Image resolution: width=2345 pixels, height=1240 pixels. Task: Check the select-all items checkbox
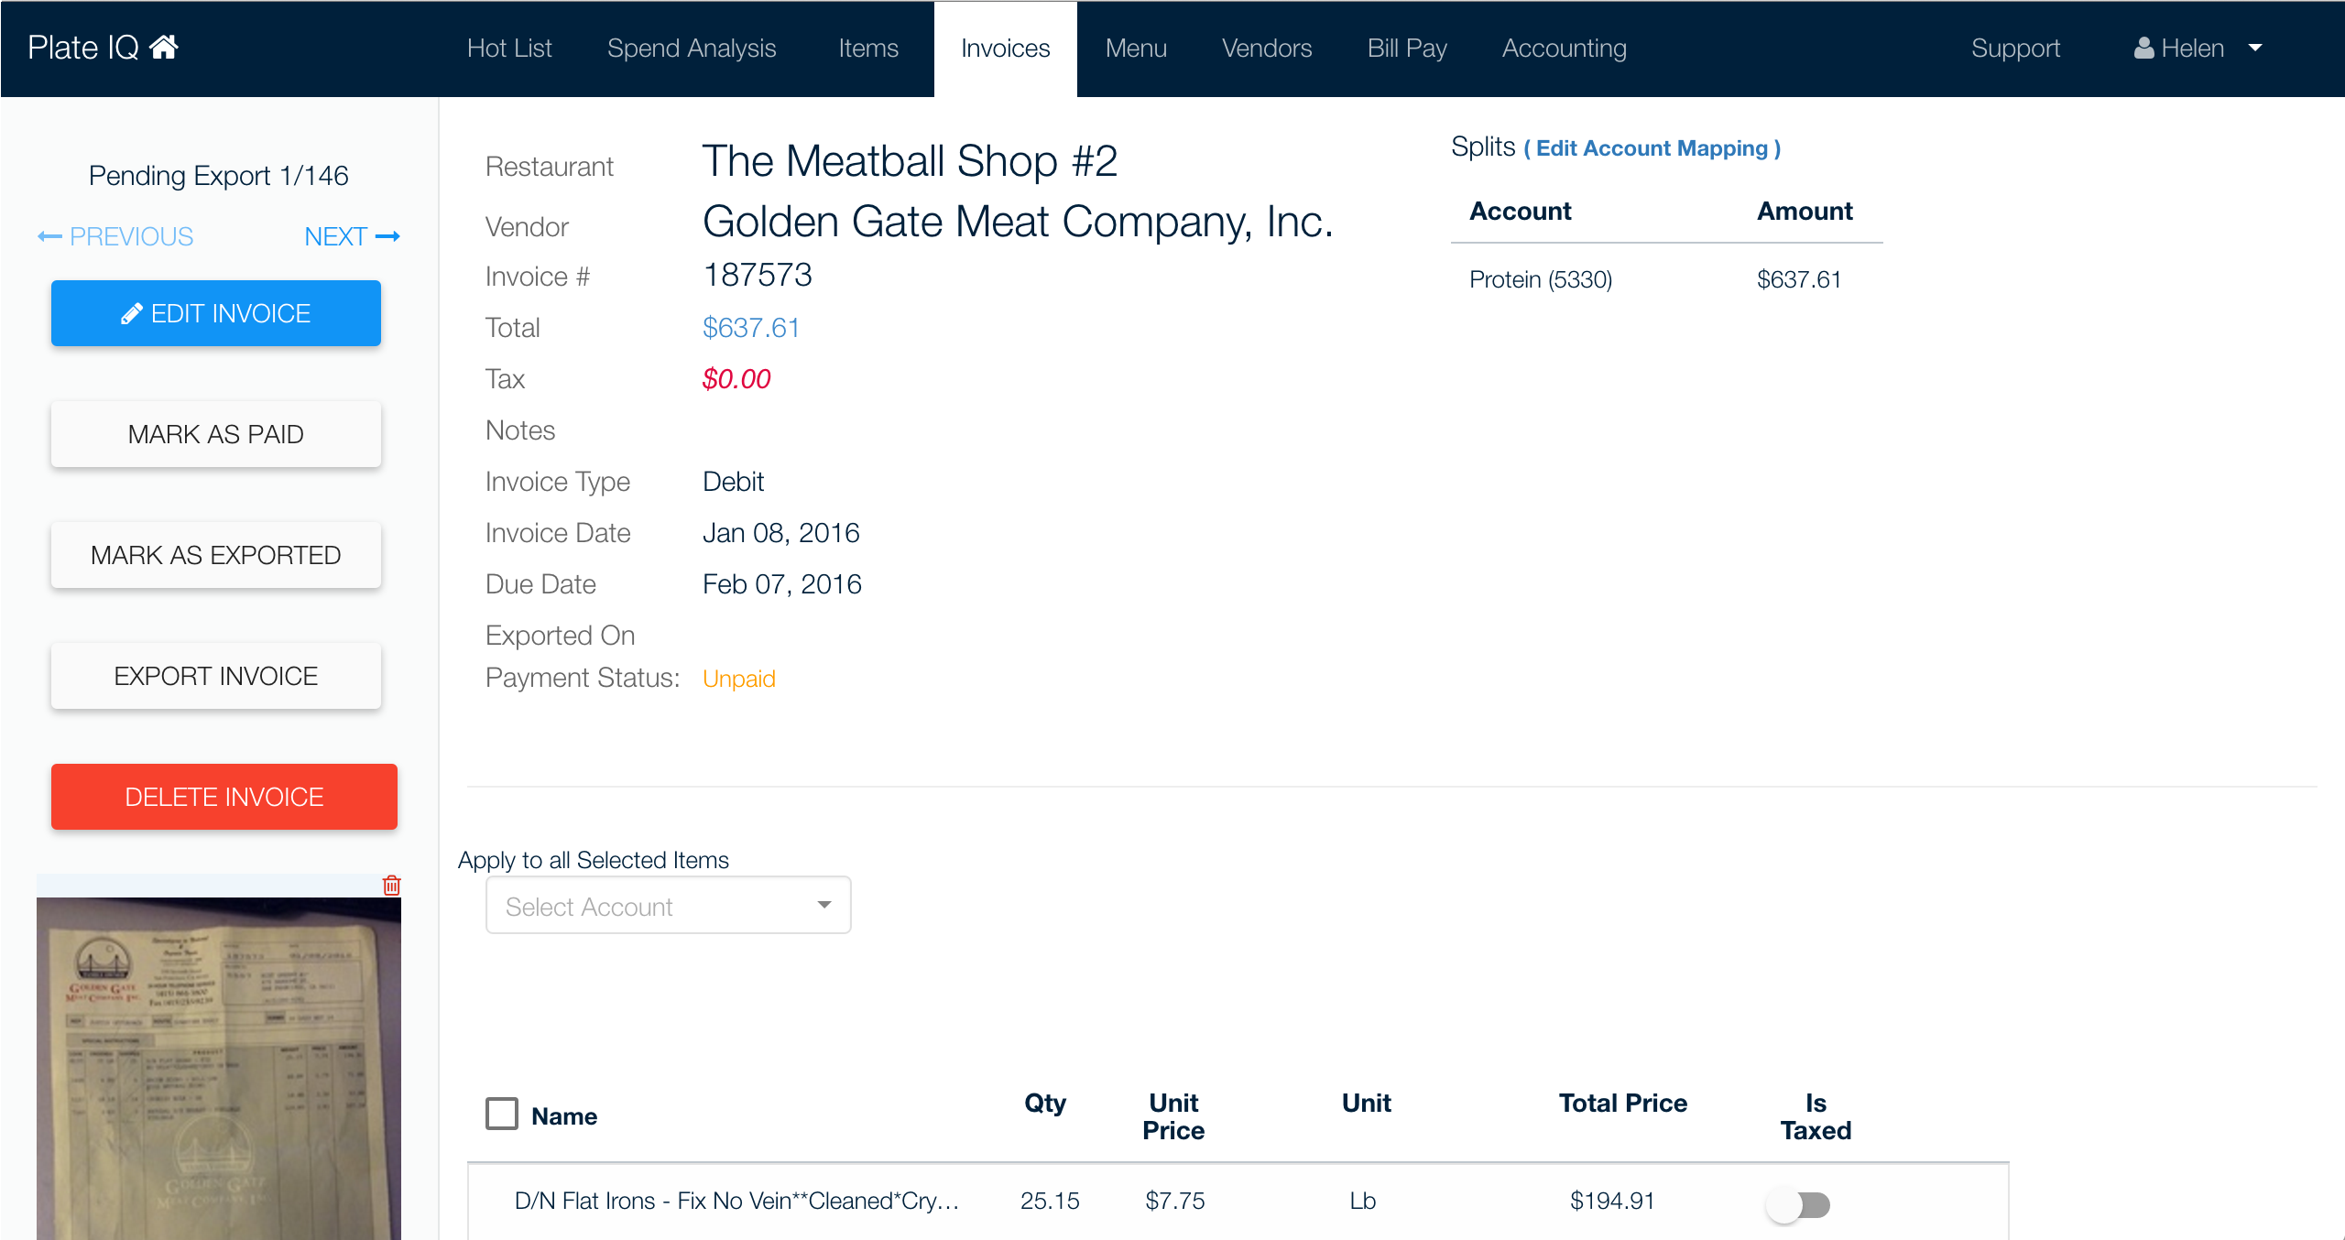(501, 1115)
